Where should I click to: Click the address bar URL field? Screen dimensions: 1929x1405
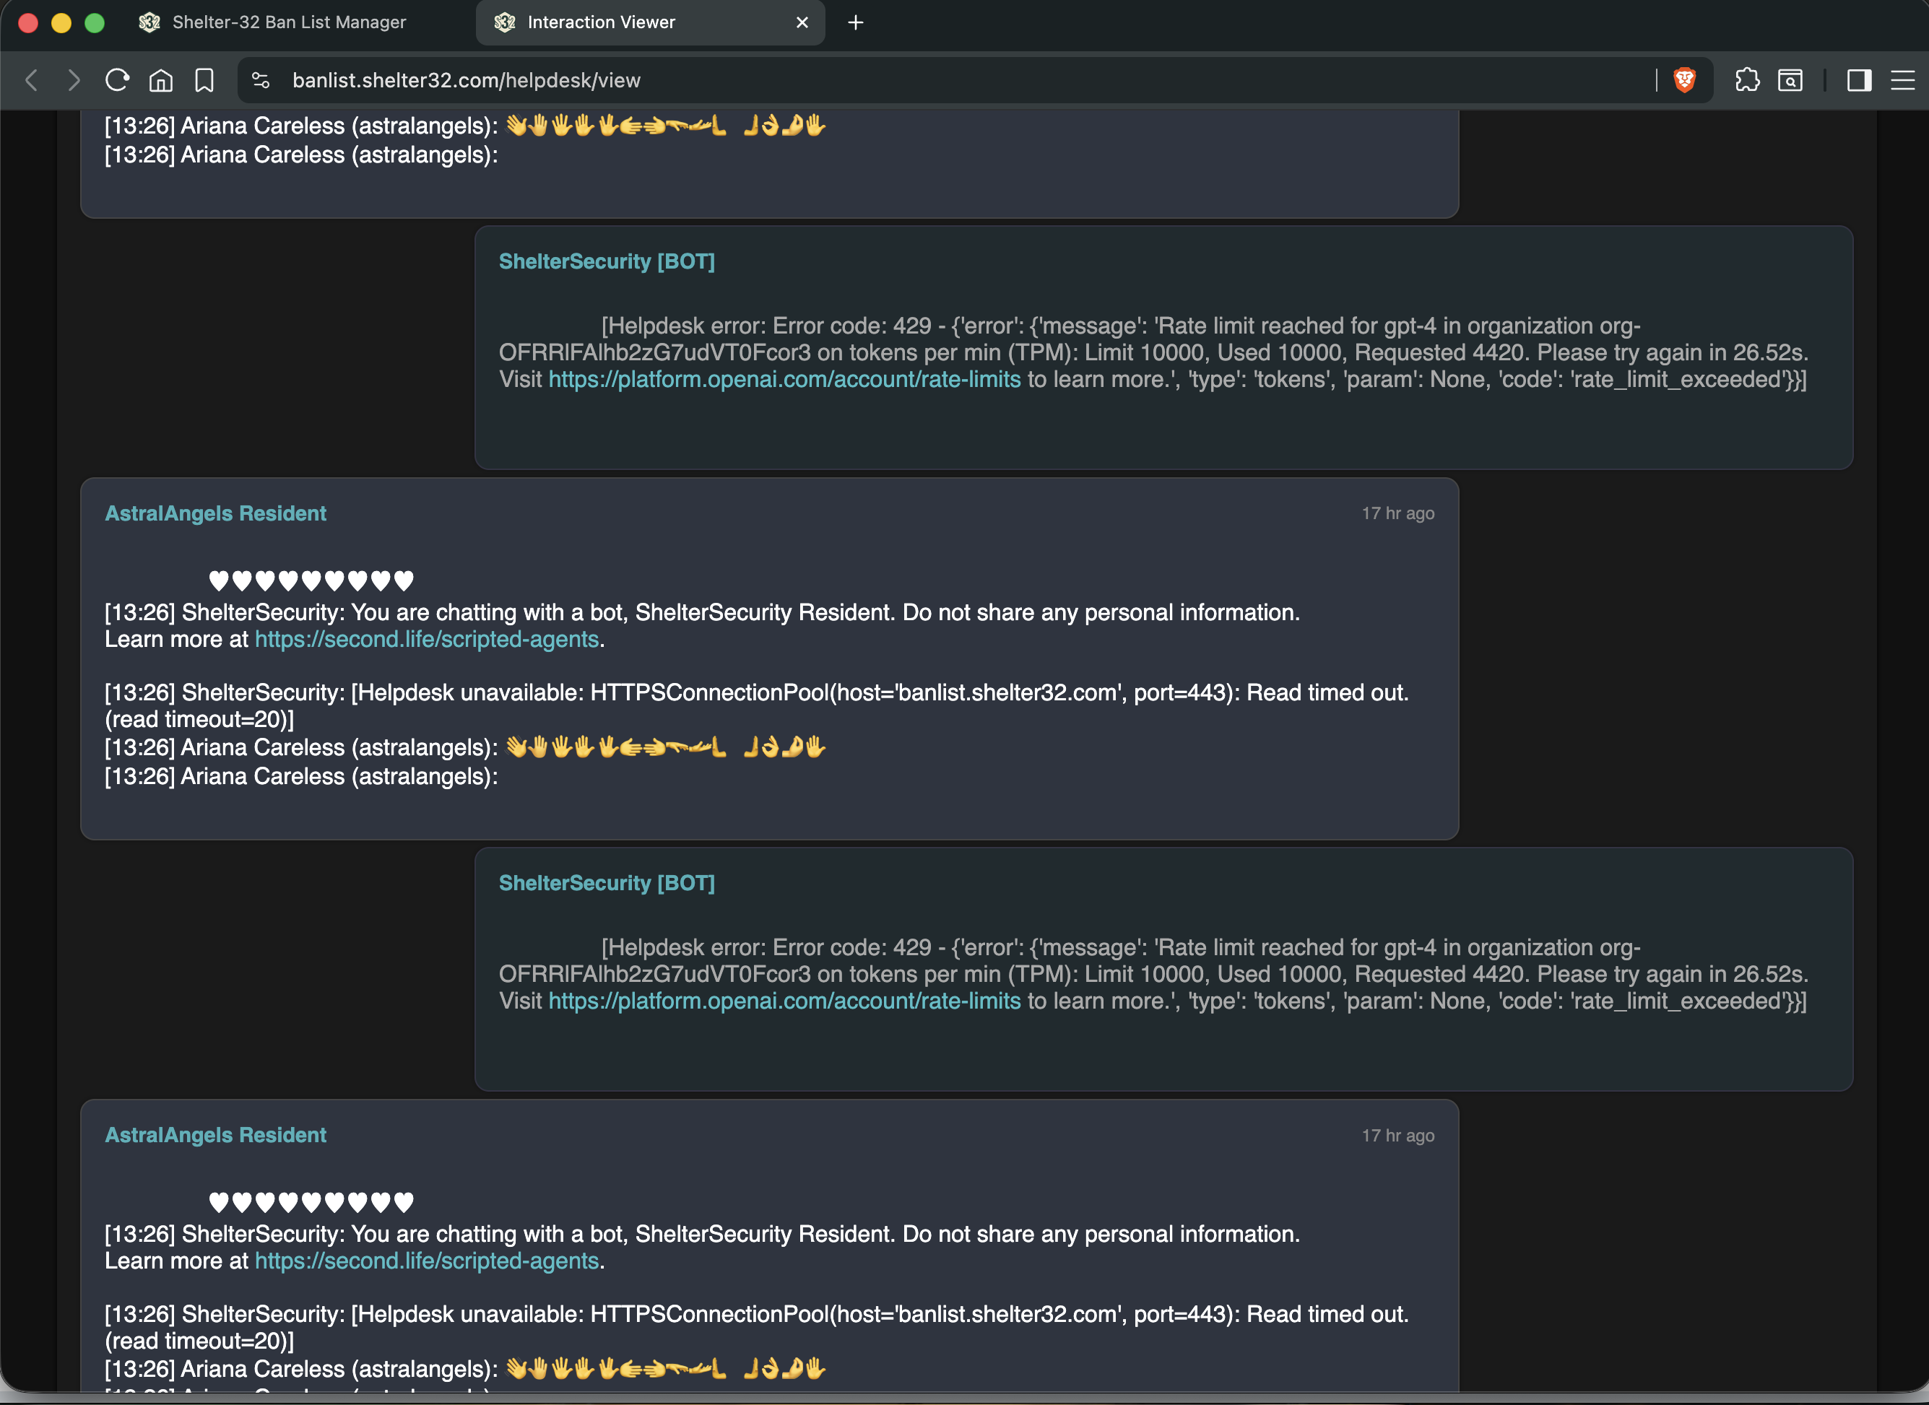[x=970, y=80]
